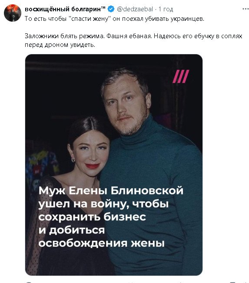Open the @dedzaebal handle link

(135, 9)
